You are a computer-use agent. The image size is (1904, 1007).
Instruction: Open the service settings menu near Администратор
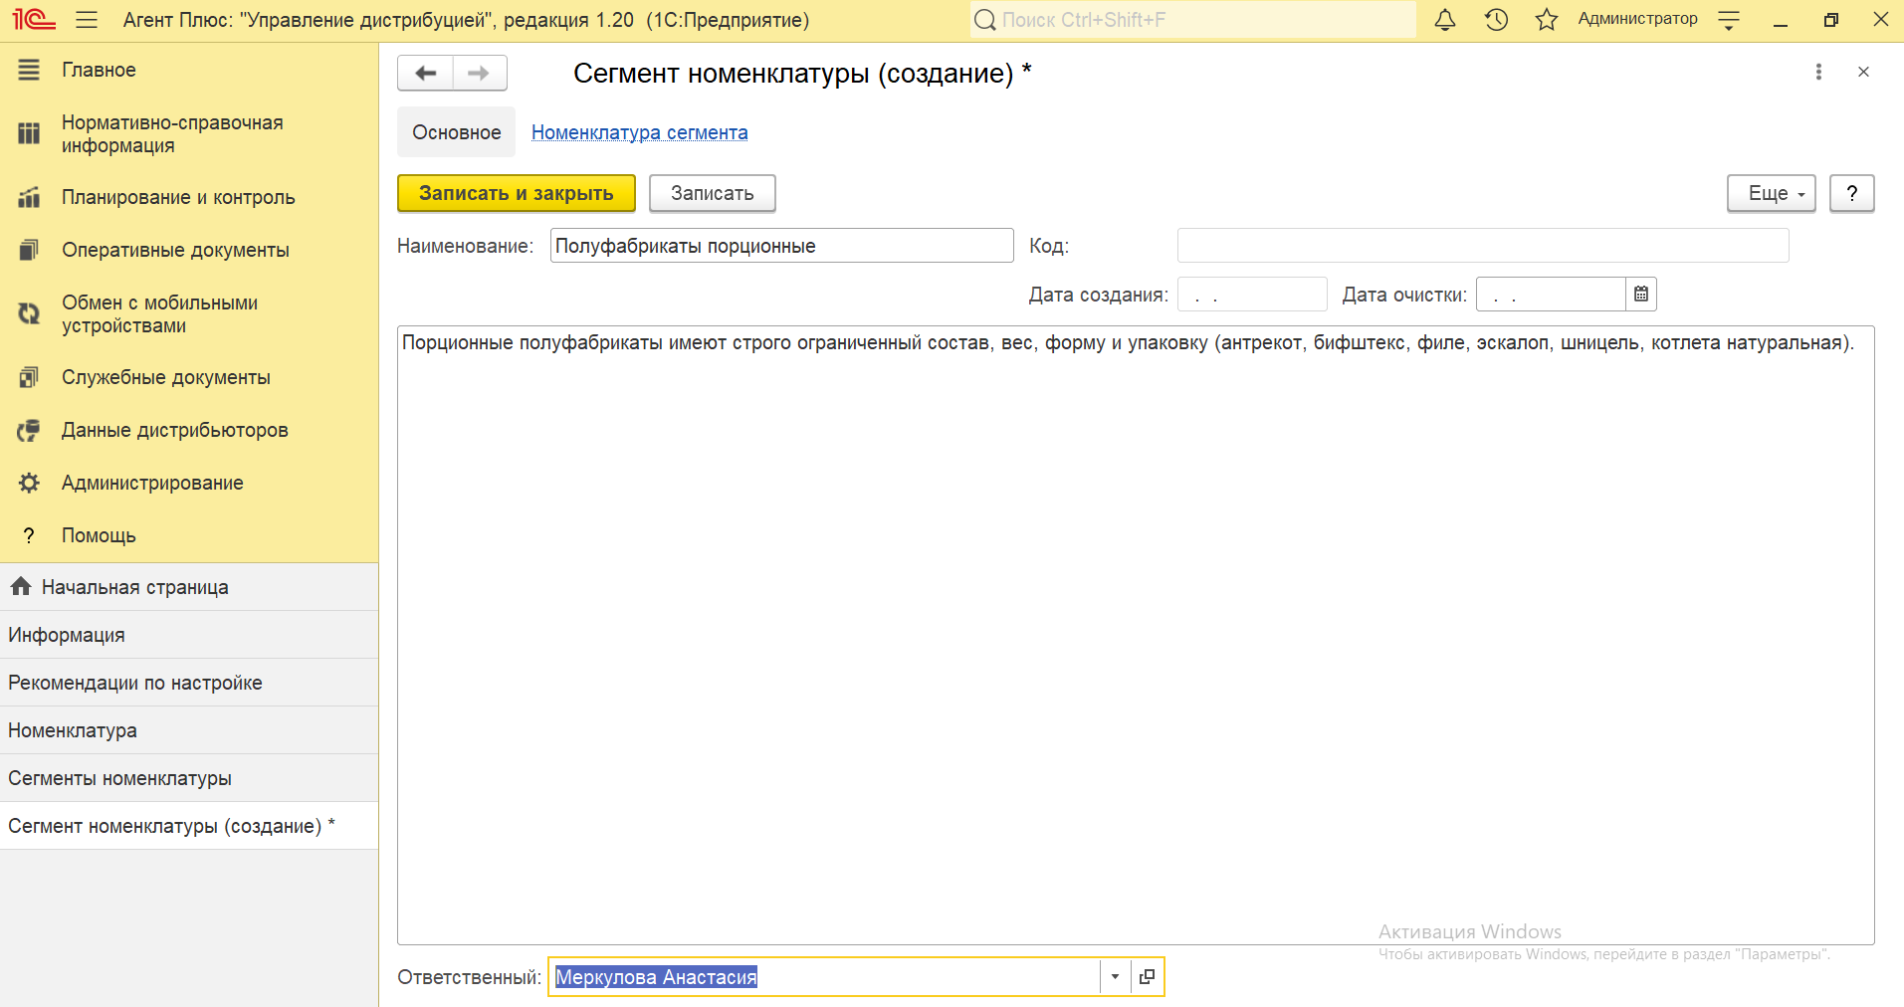[x=1729, y=20]
